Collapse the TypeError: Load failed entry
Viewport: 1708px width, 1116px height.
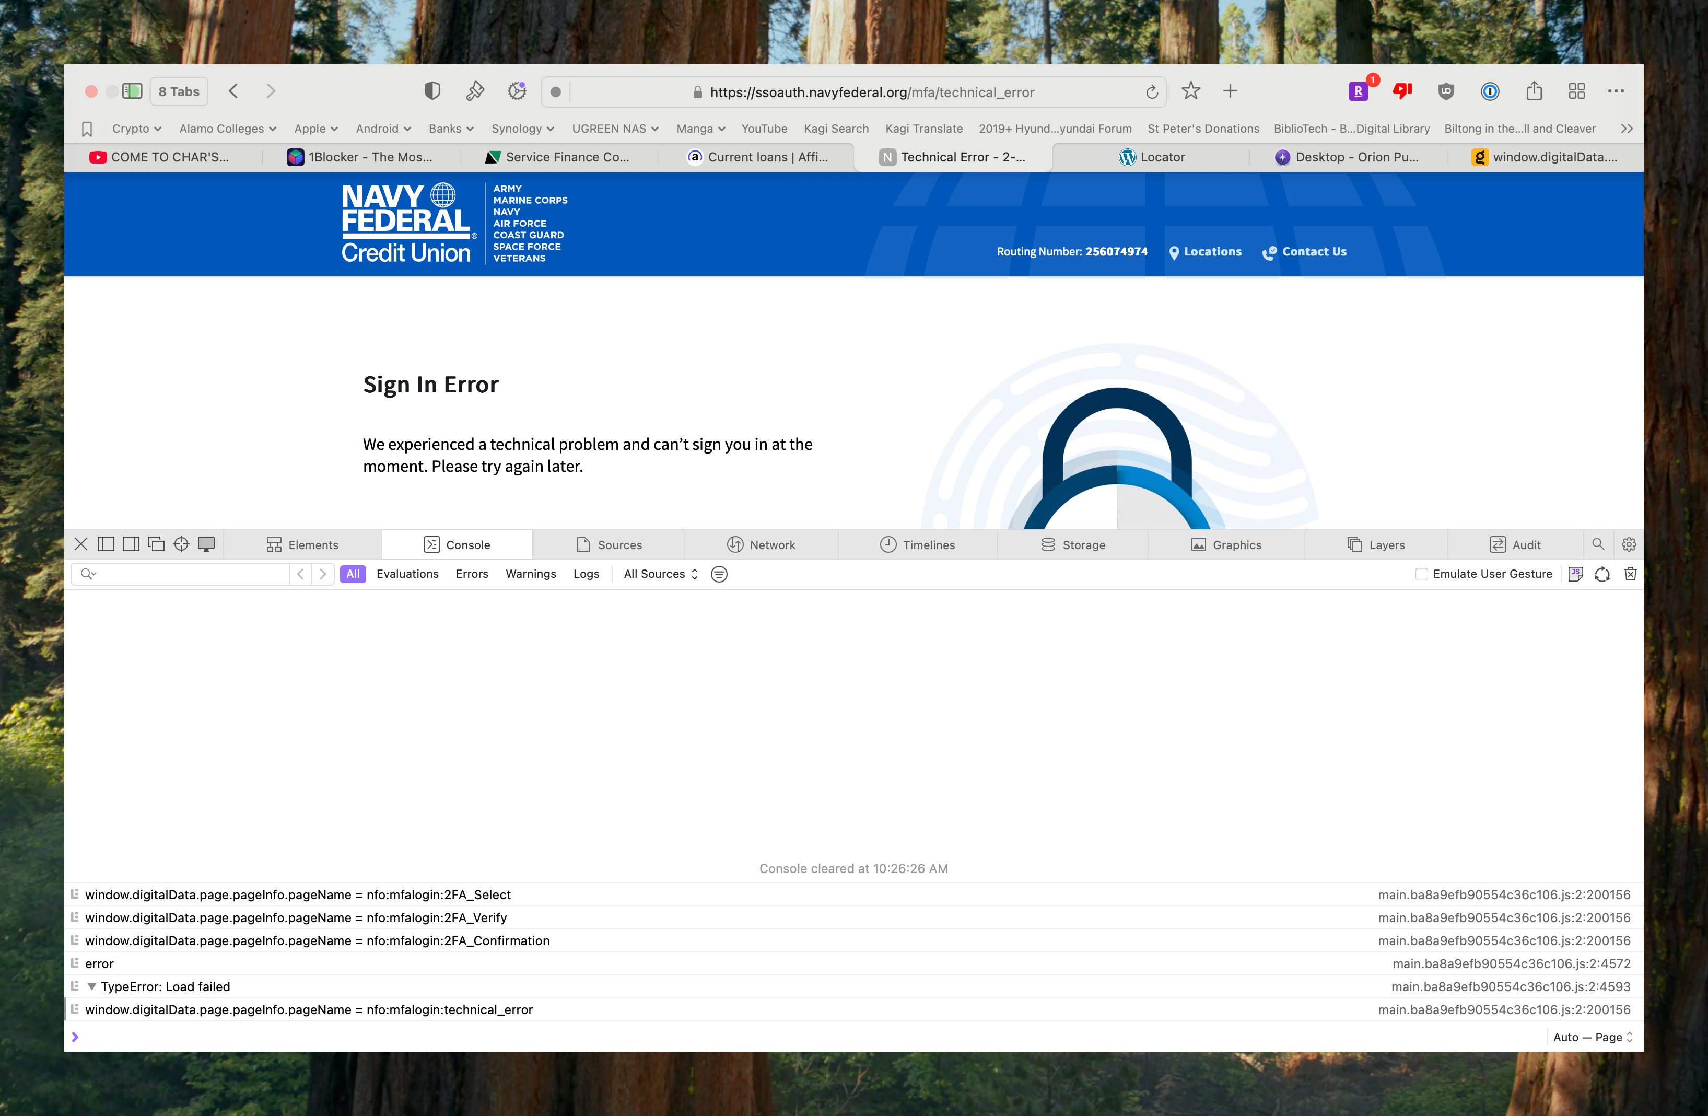pyautogui.click(x=92, y=987)
